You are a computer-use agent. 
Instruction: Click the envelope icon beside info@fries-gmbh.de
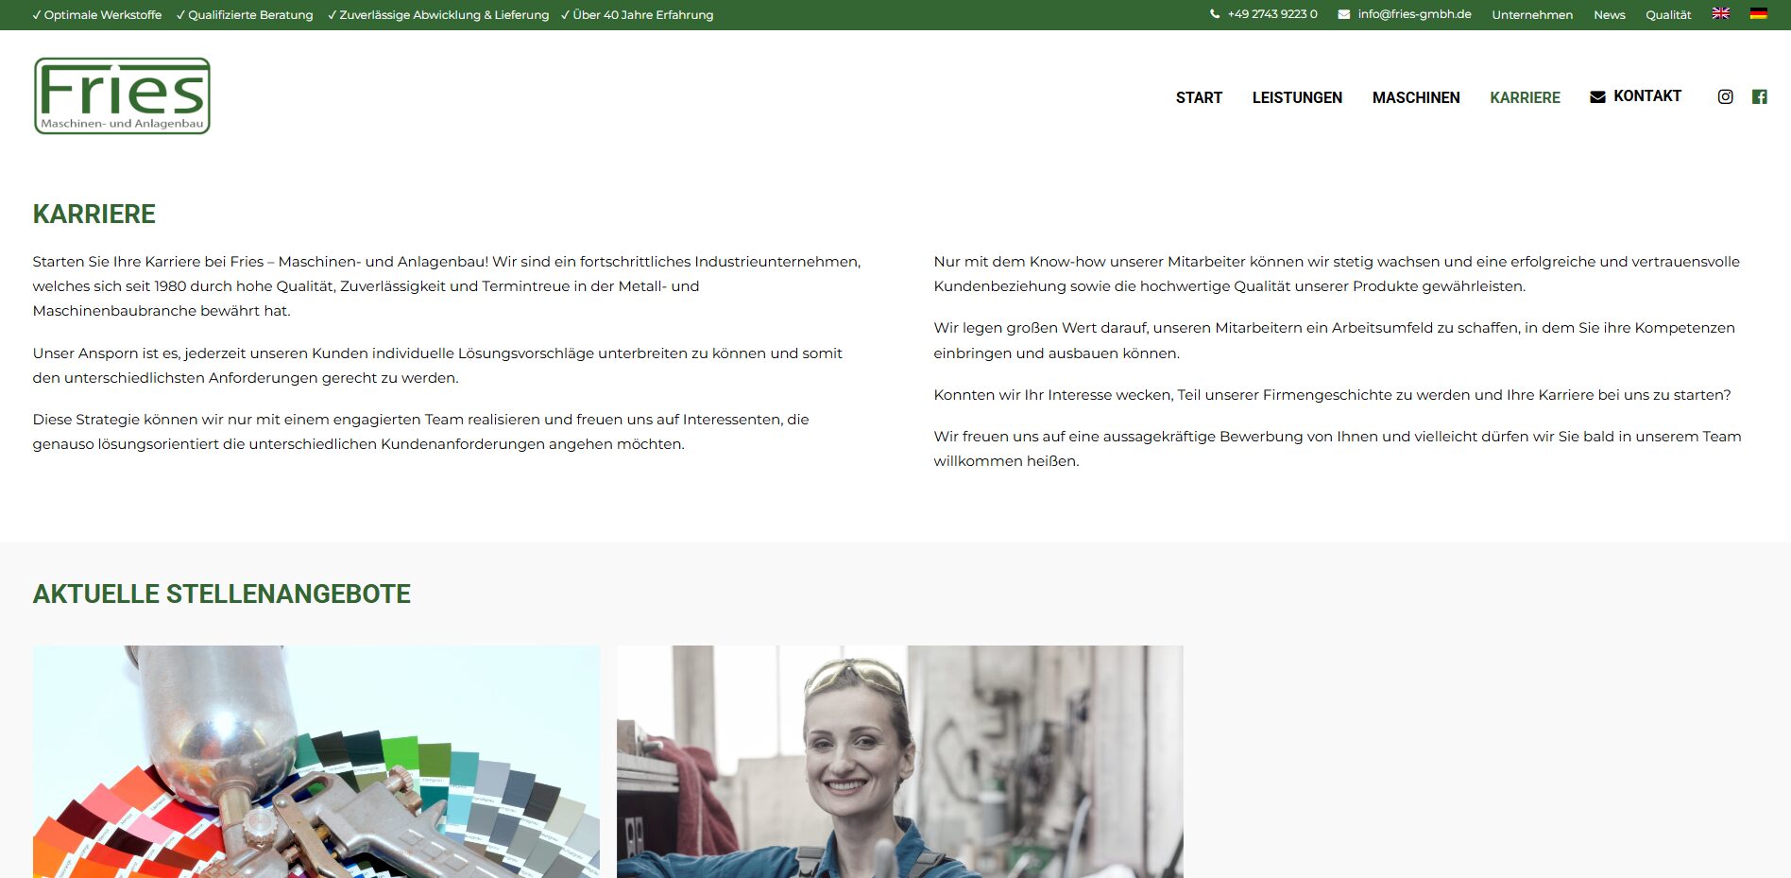(1343, 14)
